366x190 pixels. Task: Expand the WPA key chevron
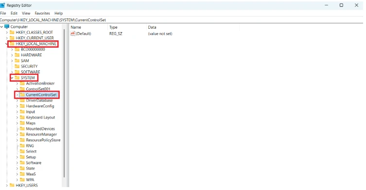17,180
